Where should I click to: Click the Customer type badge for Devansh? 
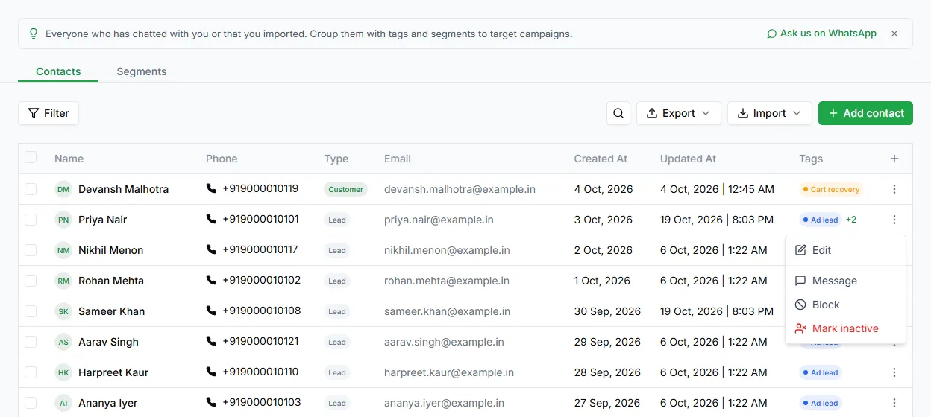tap(346, 189)
